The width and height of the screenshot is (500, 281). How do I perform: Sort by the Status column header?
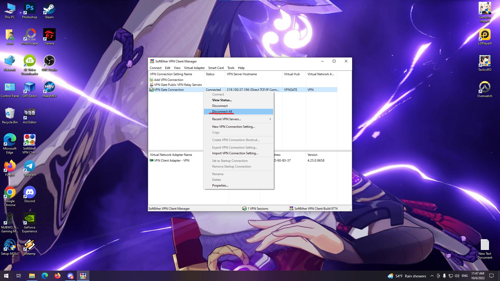click(215, 74)
